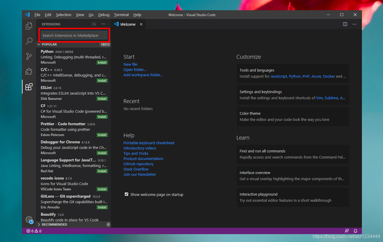Open the feedback icon in status bar
This screenshot has width=383, height=242.
pyautogui.click(x=347, y=231)
